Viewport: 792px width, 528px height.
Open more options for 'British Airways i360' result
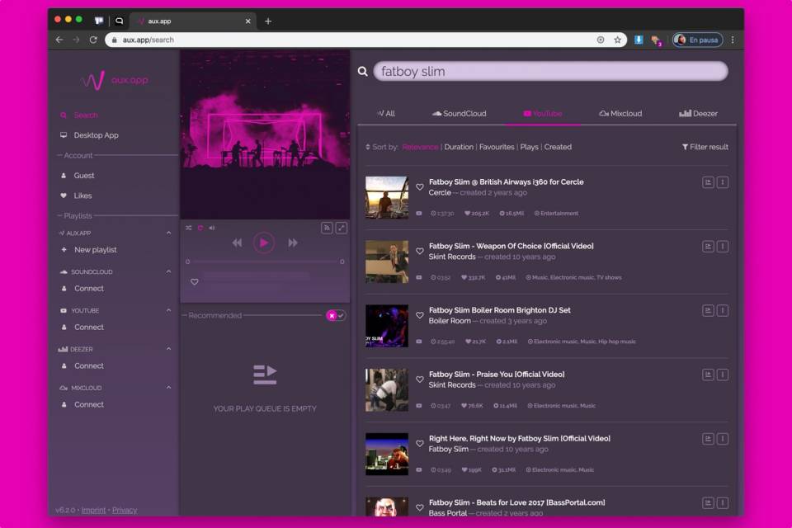pos(723,182)
